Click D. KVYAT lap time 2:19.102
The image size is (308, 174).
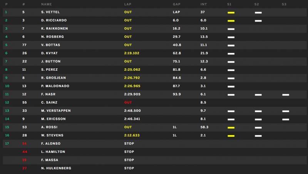(x=132, y=53)
